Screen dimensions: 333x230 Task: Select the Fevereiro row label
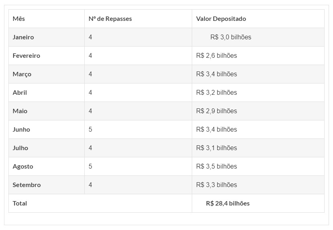(26, 56)
